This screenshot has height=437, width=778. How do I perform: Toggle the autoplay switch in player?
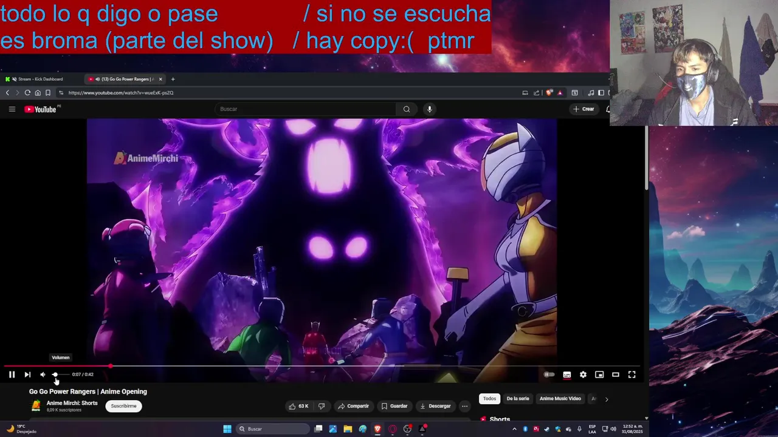click(x=549, y=374)
